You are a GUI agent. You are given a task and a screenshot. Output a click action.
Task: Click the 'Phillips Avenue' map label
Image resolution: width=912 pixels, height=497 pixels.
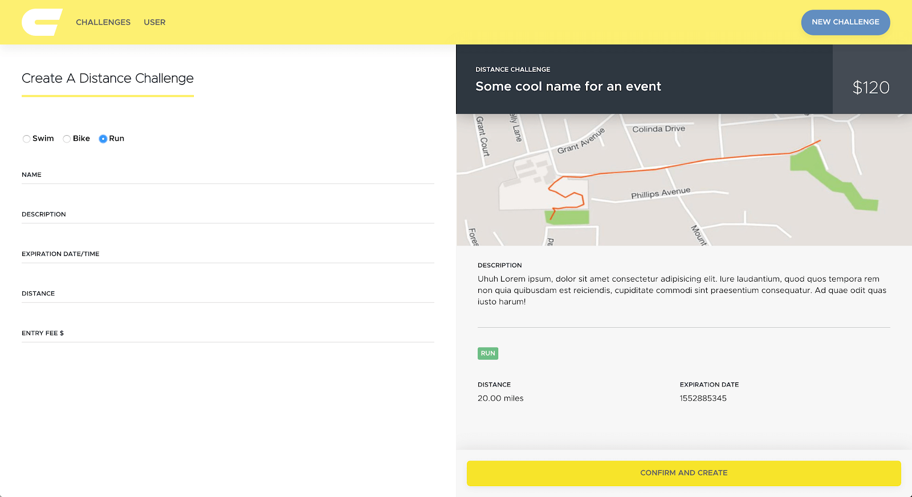click(661, 193)
